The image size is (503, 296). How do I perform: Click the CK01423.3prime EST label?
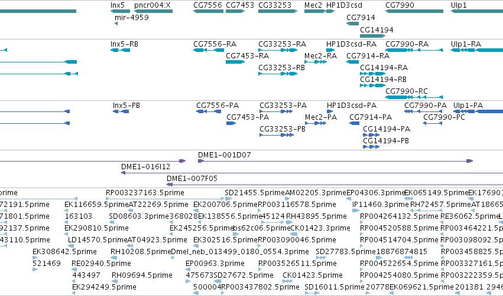tap(320, 228)
